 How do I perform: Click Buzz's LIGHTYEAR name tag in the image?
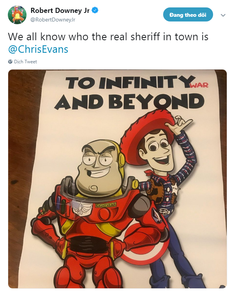click(106, 205)
